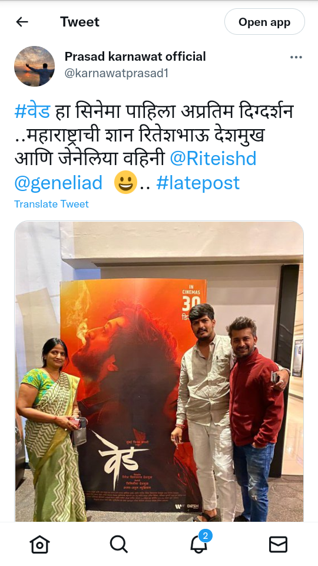
Task: Click the Tweet page header title
Action: pos(79,22)
